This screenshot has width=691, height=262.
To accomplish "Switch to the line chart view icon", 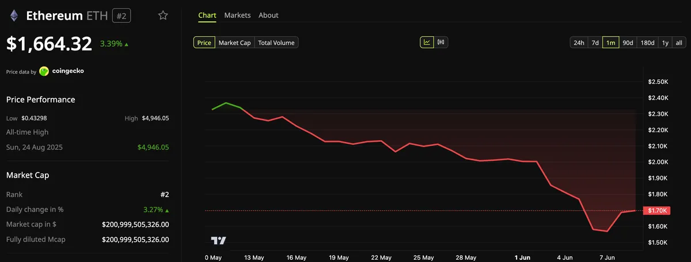I will [427, 42].
